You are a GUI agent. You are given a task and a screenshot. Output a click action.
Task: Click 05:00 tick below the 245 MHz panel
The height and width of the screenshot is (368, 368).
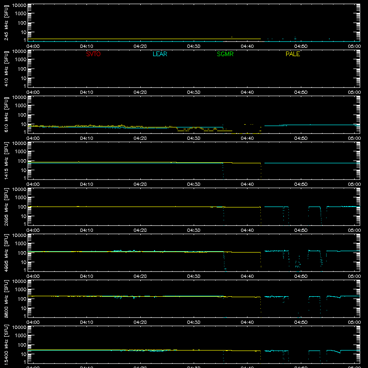(354, 46)
